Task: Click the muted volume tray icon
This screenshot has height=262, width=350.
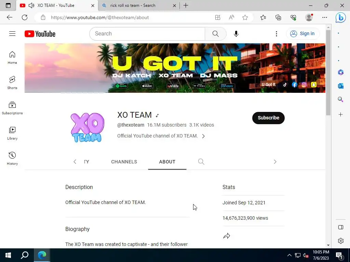Action: 306,255
